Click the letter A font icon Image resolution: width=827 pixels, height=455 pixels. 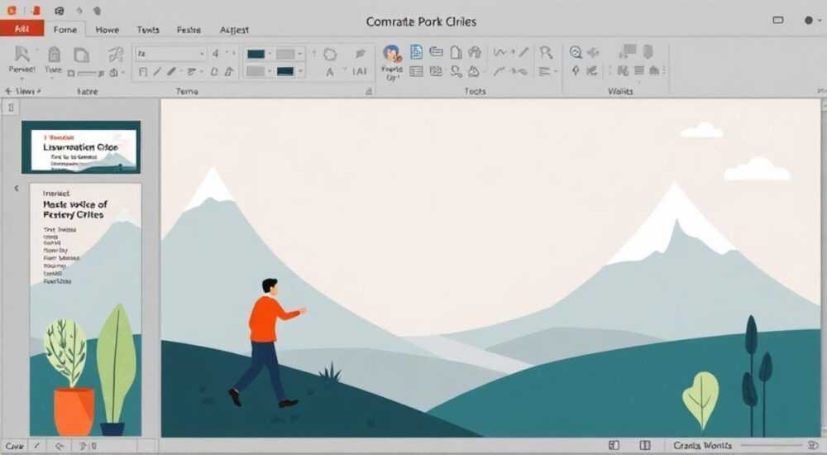pyautogui.click(x=330, y=72)
